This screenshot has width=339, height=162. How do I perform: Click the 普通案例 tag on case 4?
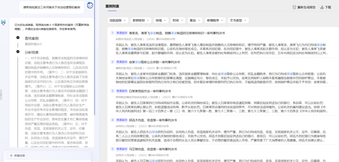(x=122, y=120)
